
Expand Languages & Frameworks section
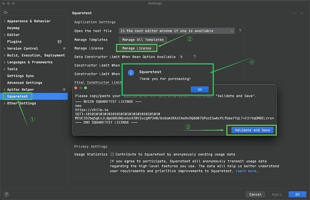click(x=4, y=62)
